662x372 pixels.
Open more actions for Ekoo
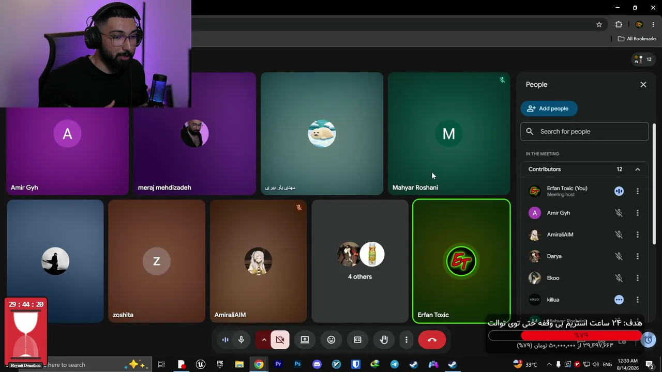[x=638, y=278]
